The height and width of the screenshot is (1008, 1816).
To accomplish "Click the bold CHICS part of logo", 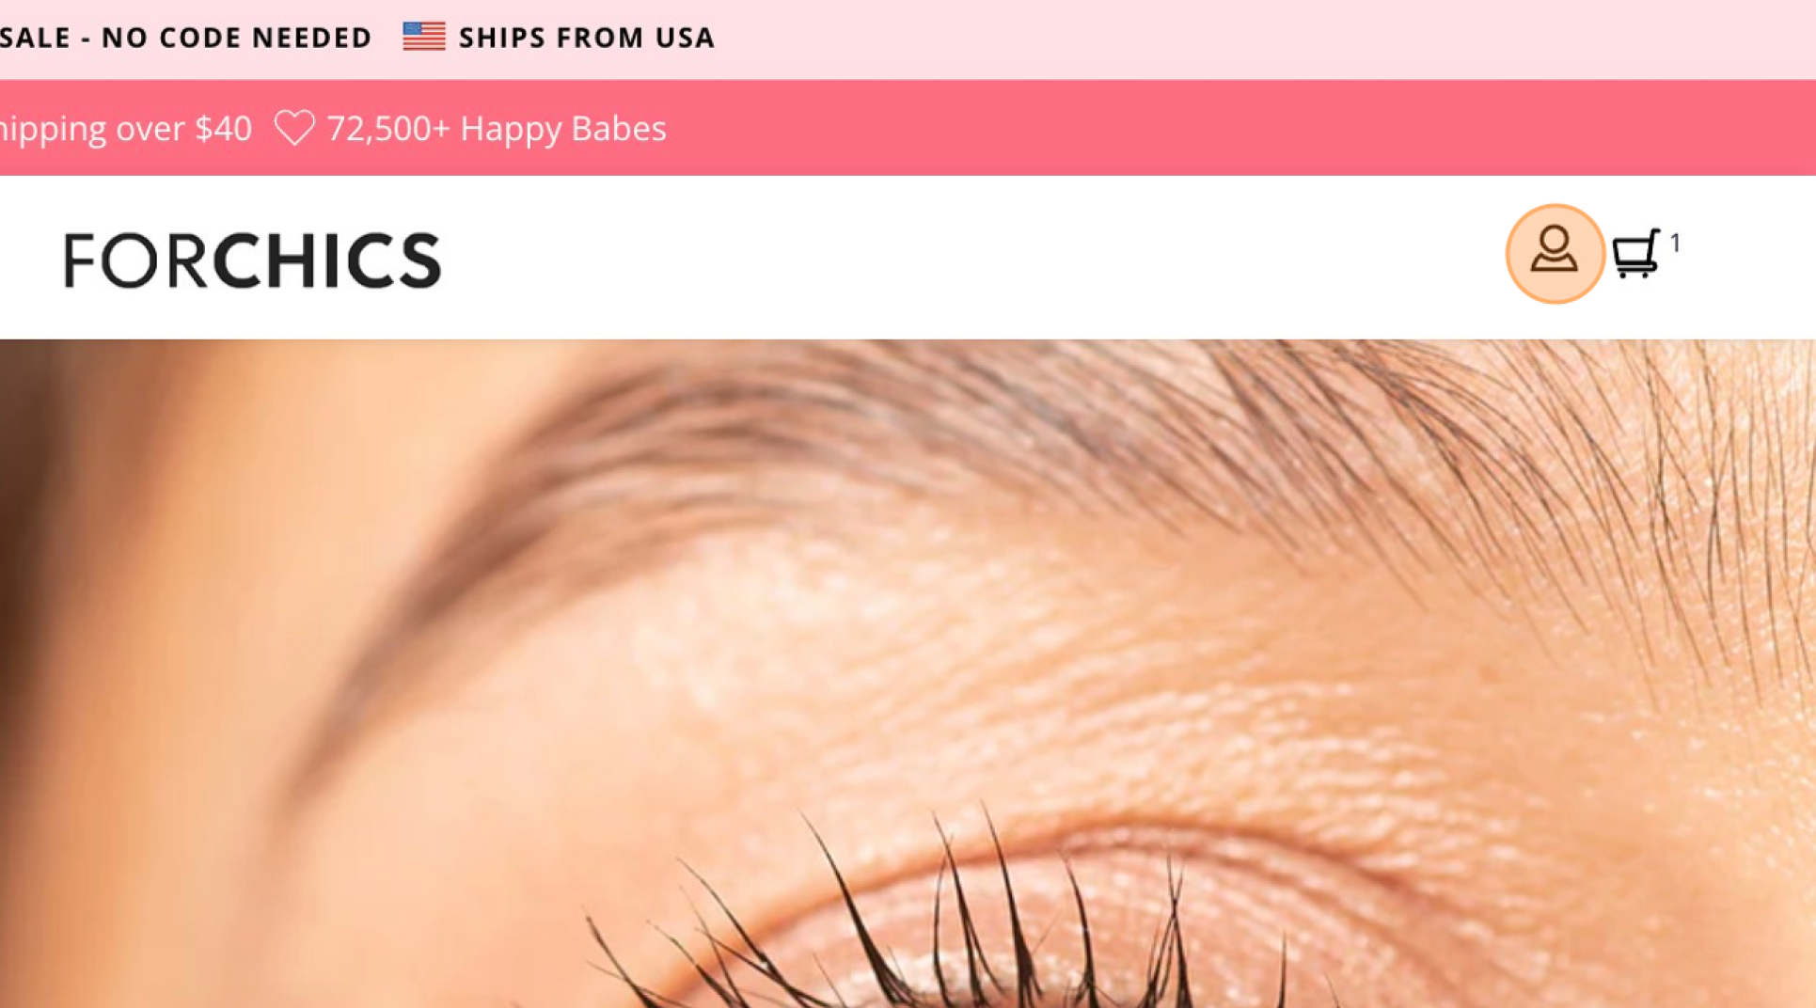I will [327, 260].
